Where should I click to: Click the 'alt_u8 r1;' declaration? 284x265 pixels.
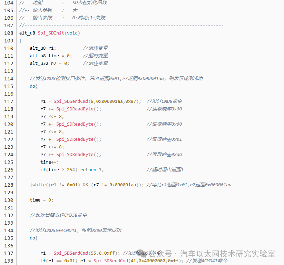click(x=43, y=48)
